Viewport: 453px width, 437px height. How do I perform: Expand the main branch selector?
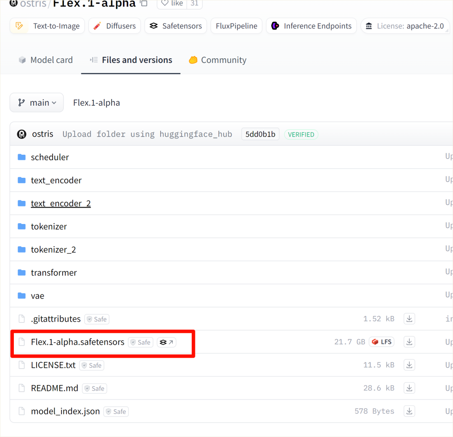pyautogui.click(x=36, y=102)
